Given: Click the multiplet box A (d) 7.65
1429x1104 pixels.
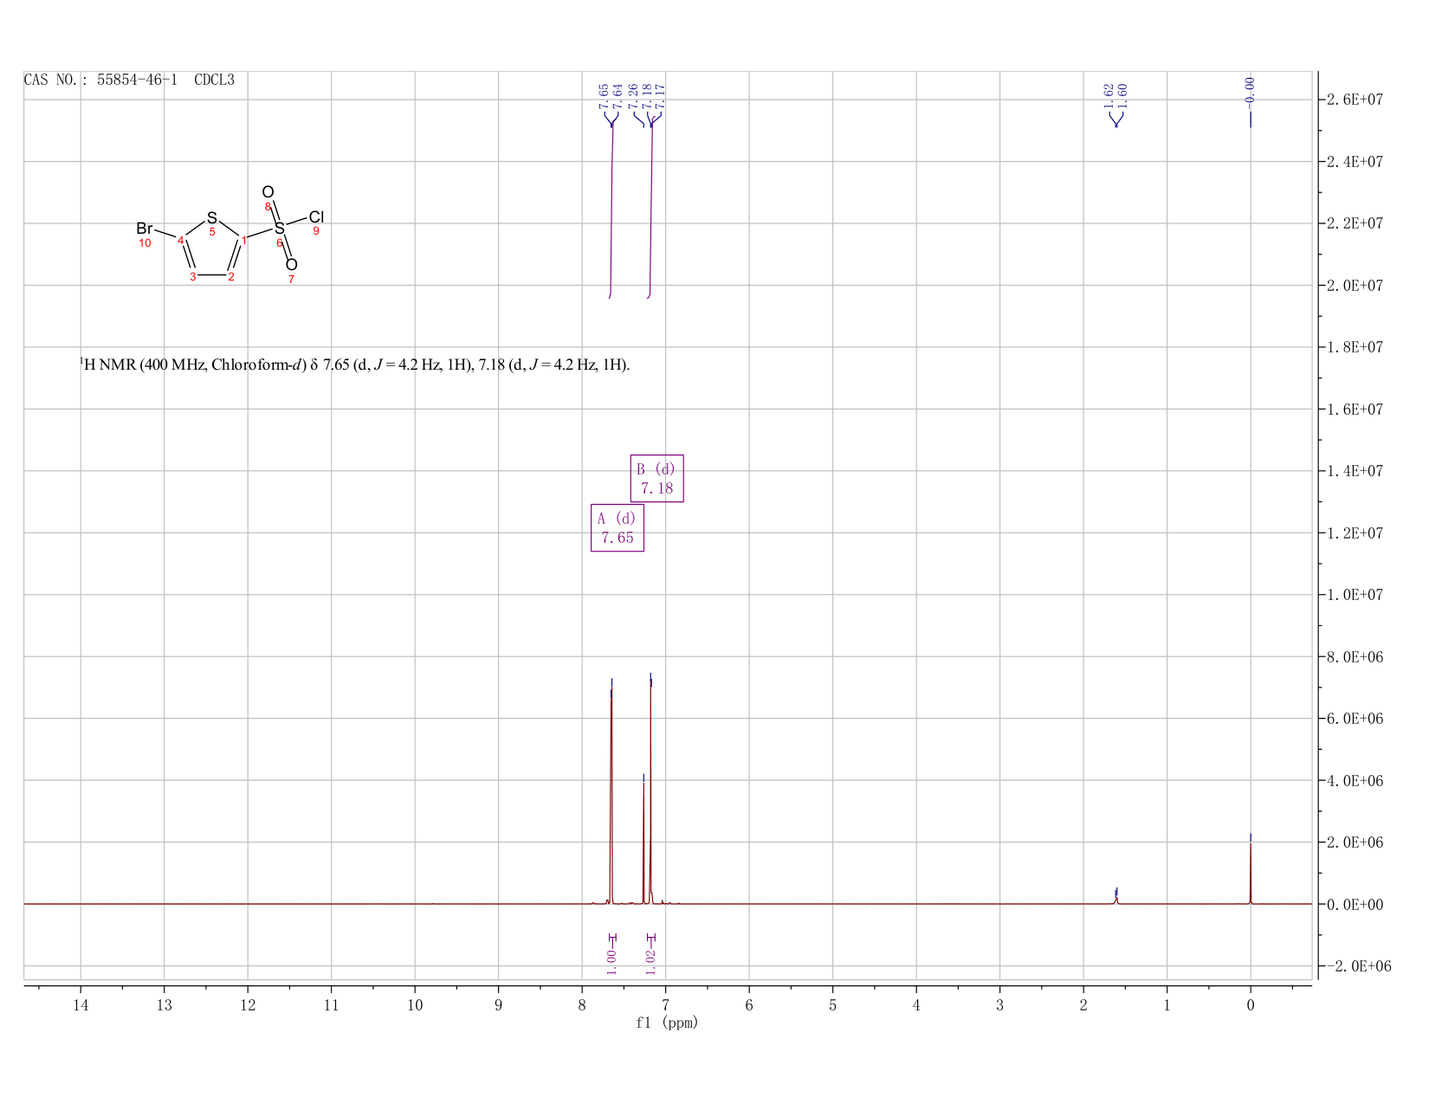Looking at the screenshot, I should (618, 527).
